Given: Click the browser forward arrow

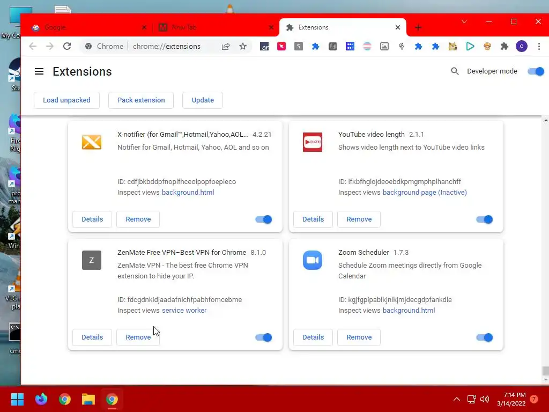Looking at the screenshot, I should click(50, 46).
